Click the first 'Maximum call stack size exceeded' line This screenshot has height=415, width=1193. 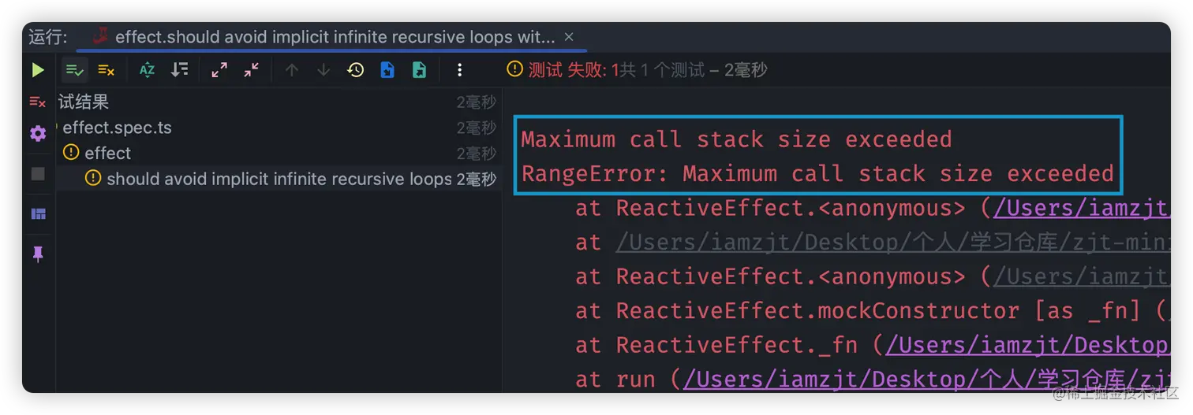coord(736,139)
